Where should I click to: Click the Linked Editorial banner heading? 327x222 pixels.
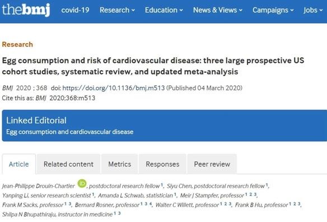[36, 121]
